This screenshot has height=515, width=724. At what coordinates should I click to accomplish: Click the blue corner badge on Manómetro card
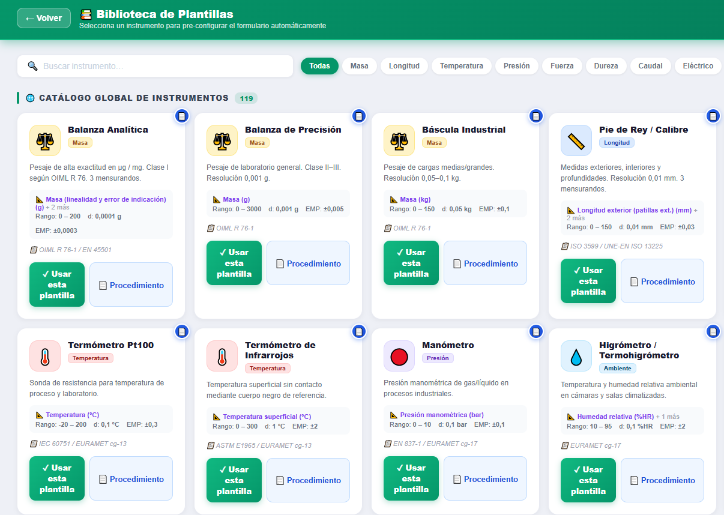536,331
